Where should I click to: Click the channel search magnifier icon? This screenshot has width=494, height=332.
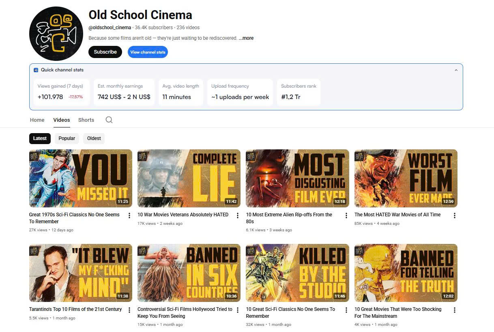pyautogui.click(x=109, y=120)
